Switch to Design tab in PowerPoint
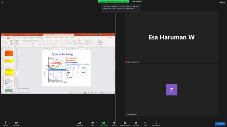The width and height of the screenshot is (227, 127). (25, 38)
